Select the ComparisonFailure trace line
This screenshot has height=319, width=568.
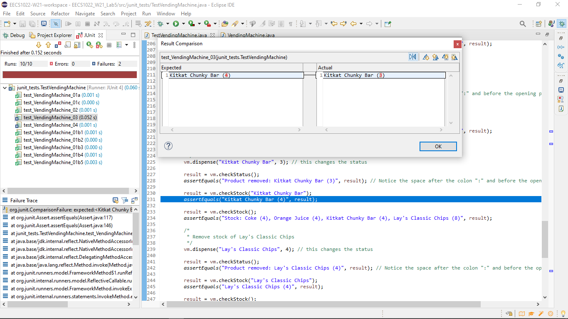[67, 209]
